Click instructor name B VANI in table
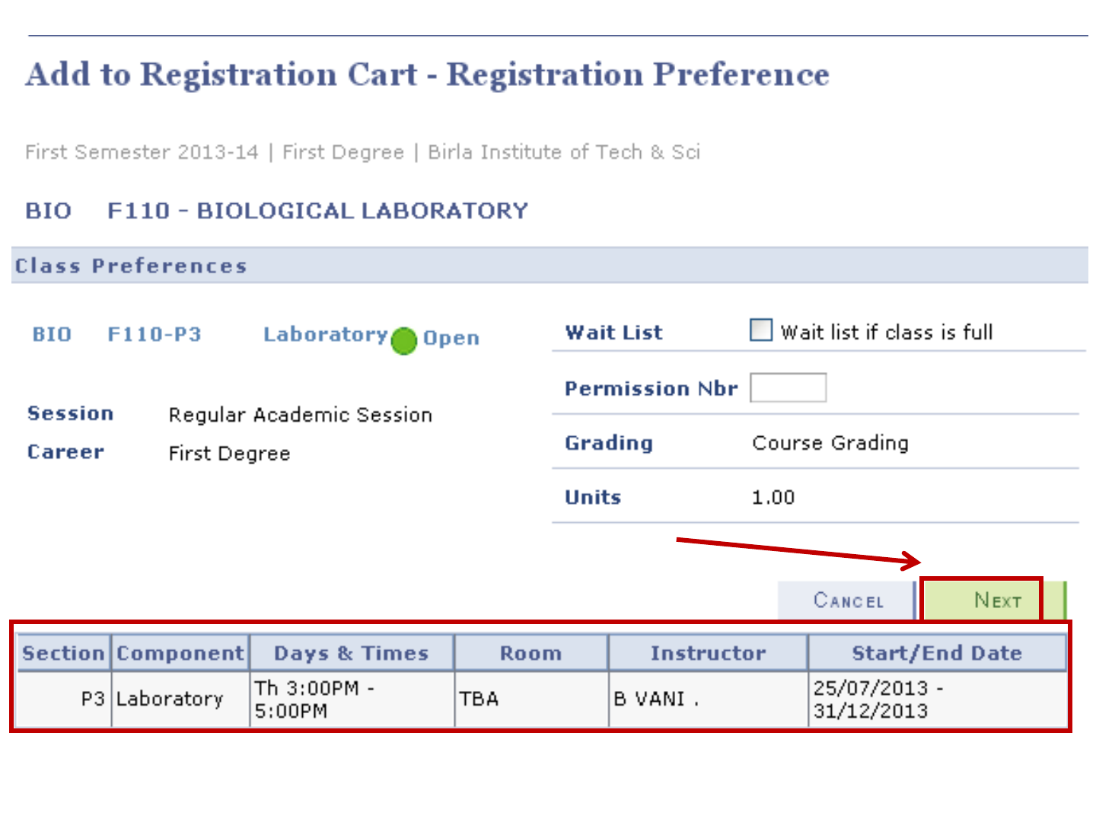 point(656,699)
